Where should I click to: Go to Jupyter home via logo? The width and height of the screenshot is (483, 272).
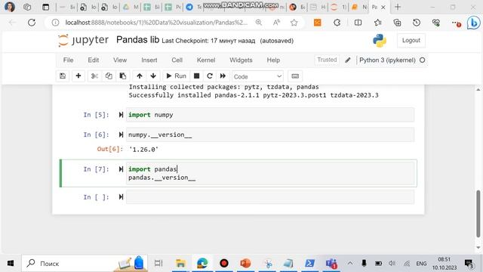(x=84, y=40)
